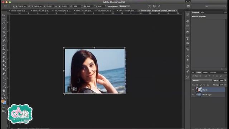Viewport: 229px width, 129px height.
Task: Commit transform with checkmark icon
Action: [x=159, y=6]
